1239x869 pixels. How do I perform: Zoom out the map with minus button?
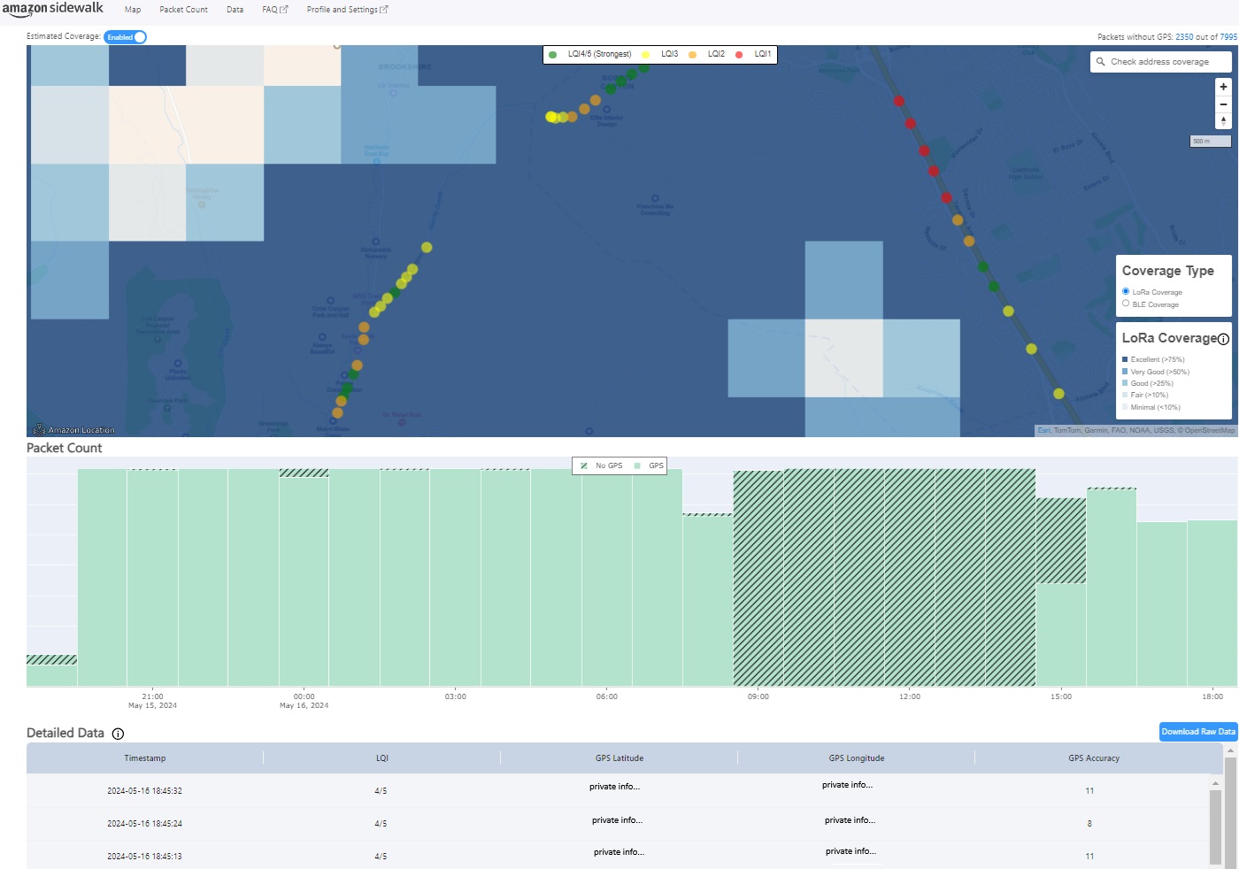[1223, 104]
